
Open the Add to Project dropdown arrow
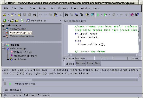8,21
